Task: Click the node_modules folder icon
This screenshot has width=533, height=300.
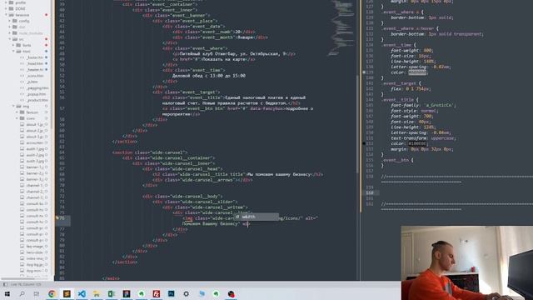Action: (x=15, y=33)
